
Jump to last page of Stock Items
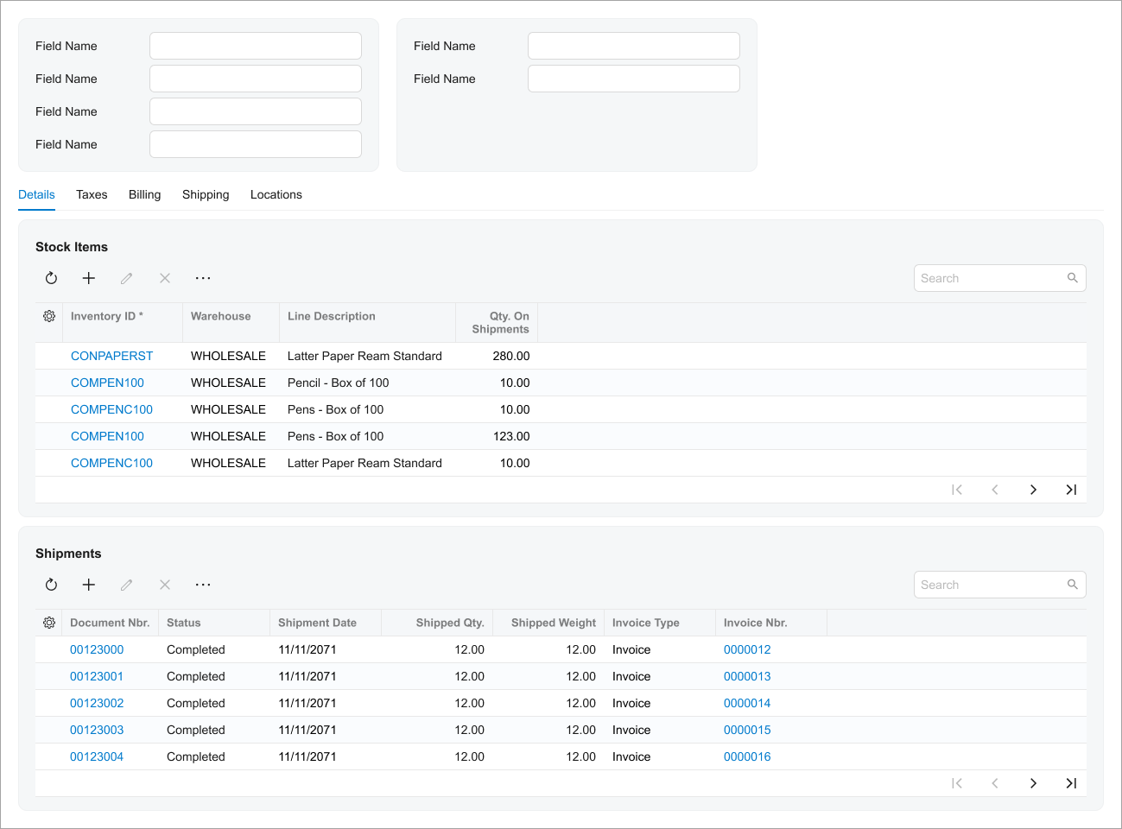click(1071, 490)
